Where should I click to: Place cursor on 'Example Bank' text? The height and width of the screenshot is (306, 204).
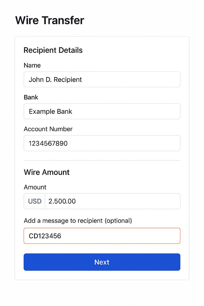point(50,111)
